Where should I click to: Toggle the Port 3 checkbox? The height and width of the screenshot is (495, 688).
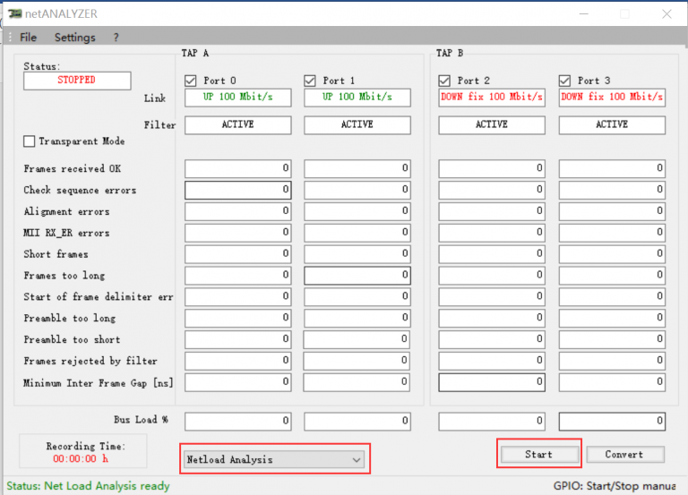565,81
